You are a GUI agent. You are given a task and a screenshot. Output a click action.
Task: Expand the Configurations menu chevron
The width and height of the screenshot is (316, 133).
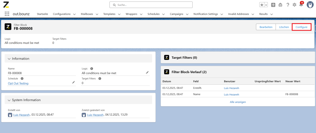tap(74, 14)
